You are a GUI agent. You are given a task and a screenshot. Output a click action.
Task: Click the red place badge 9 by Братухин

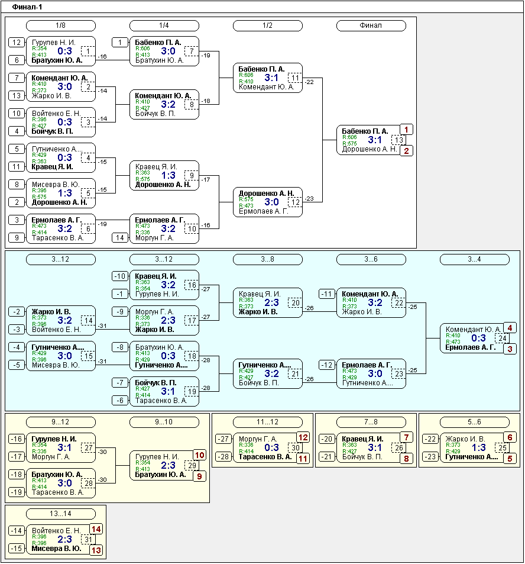[x=199, y=476]
